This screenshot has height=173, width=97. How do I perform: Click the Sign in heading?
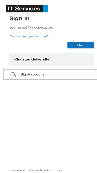click(19, 18)
